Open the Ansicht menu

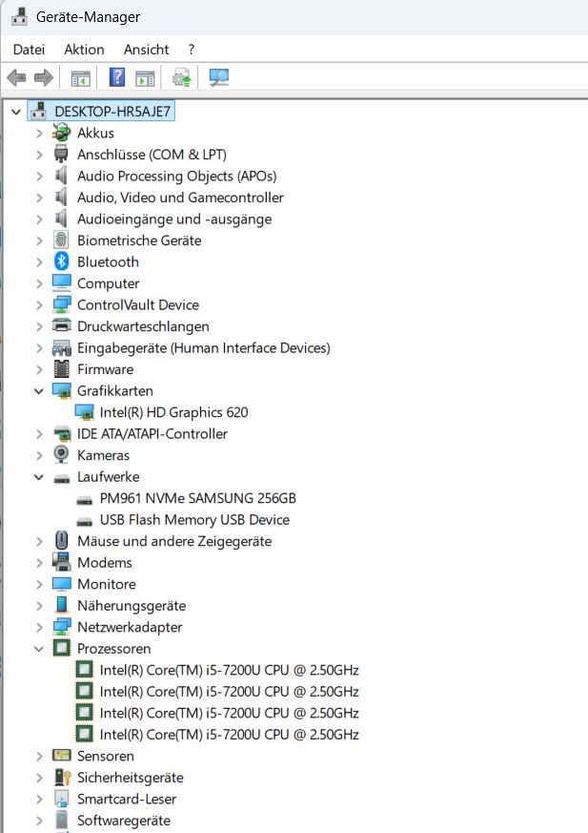[x=146, y=49]
